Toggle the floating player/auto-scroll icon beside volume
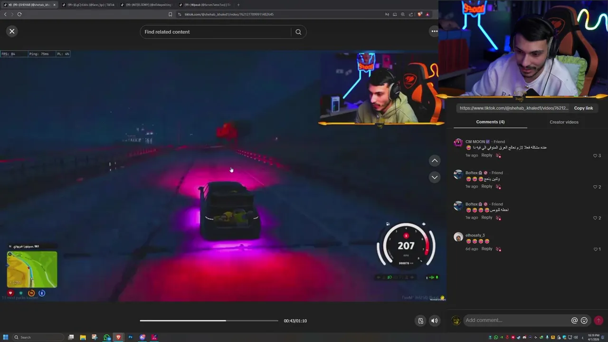608x342 pixels. pyautogui.click(x=420, y=321)
